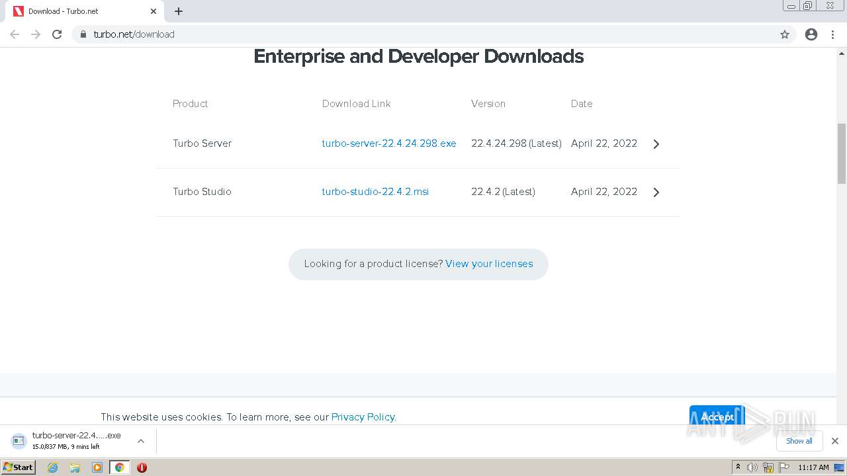Image resolution: width=847 pixels, height=476 pixels.
Task: Open the media player taskbar icon
Action: [x=97, y=467]
